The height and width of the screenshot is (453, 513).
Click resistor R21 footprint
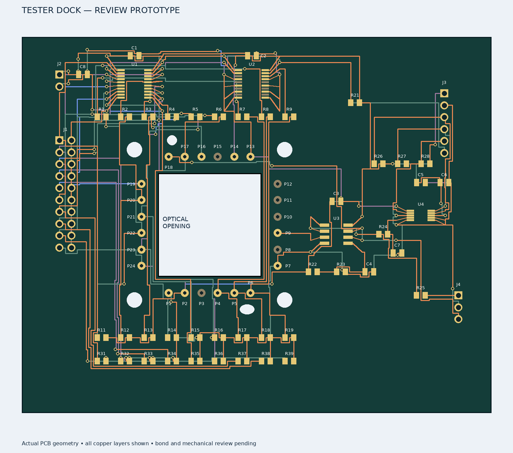[x=355, y=103]
